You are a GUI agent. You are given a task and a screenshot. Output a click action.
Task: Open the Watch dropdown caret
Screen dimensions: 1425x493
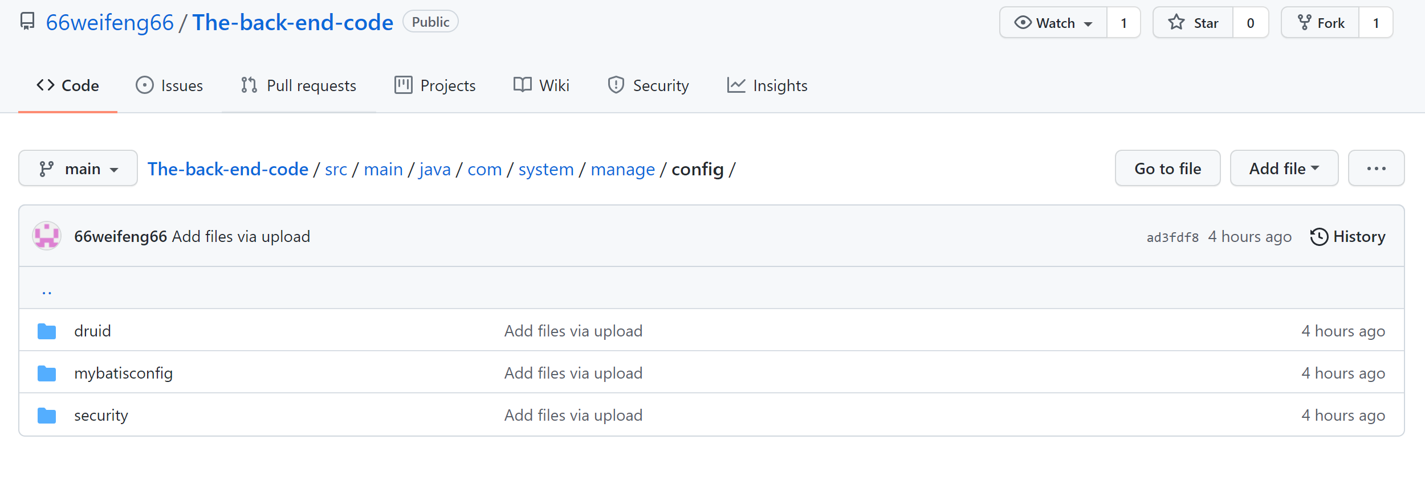click(1088, 24)
